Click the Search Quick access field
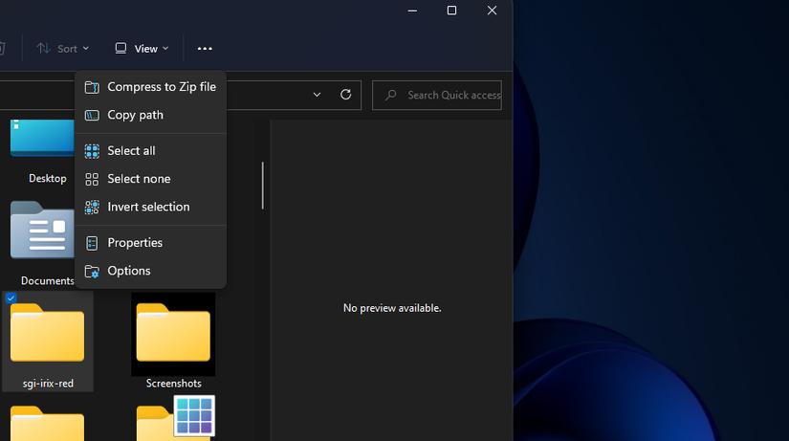 pos(437,95)
